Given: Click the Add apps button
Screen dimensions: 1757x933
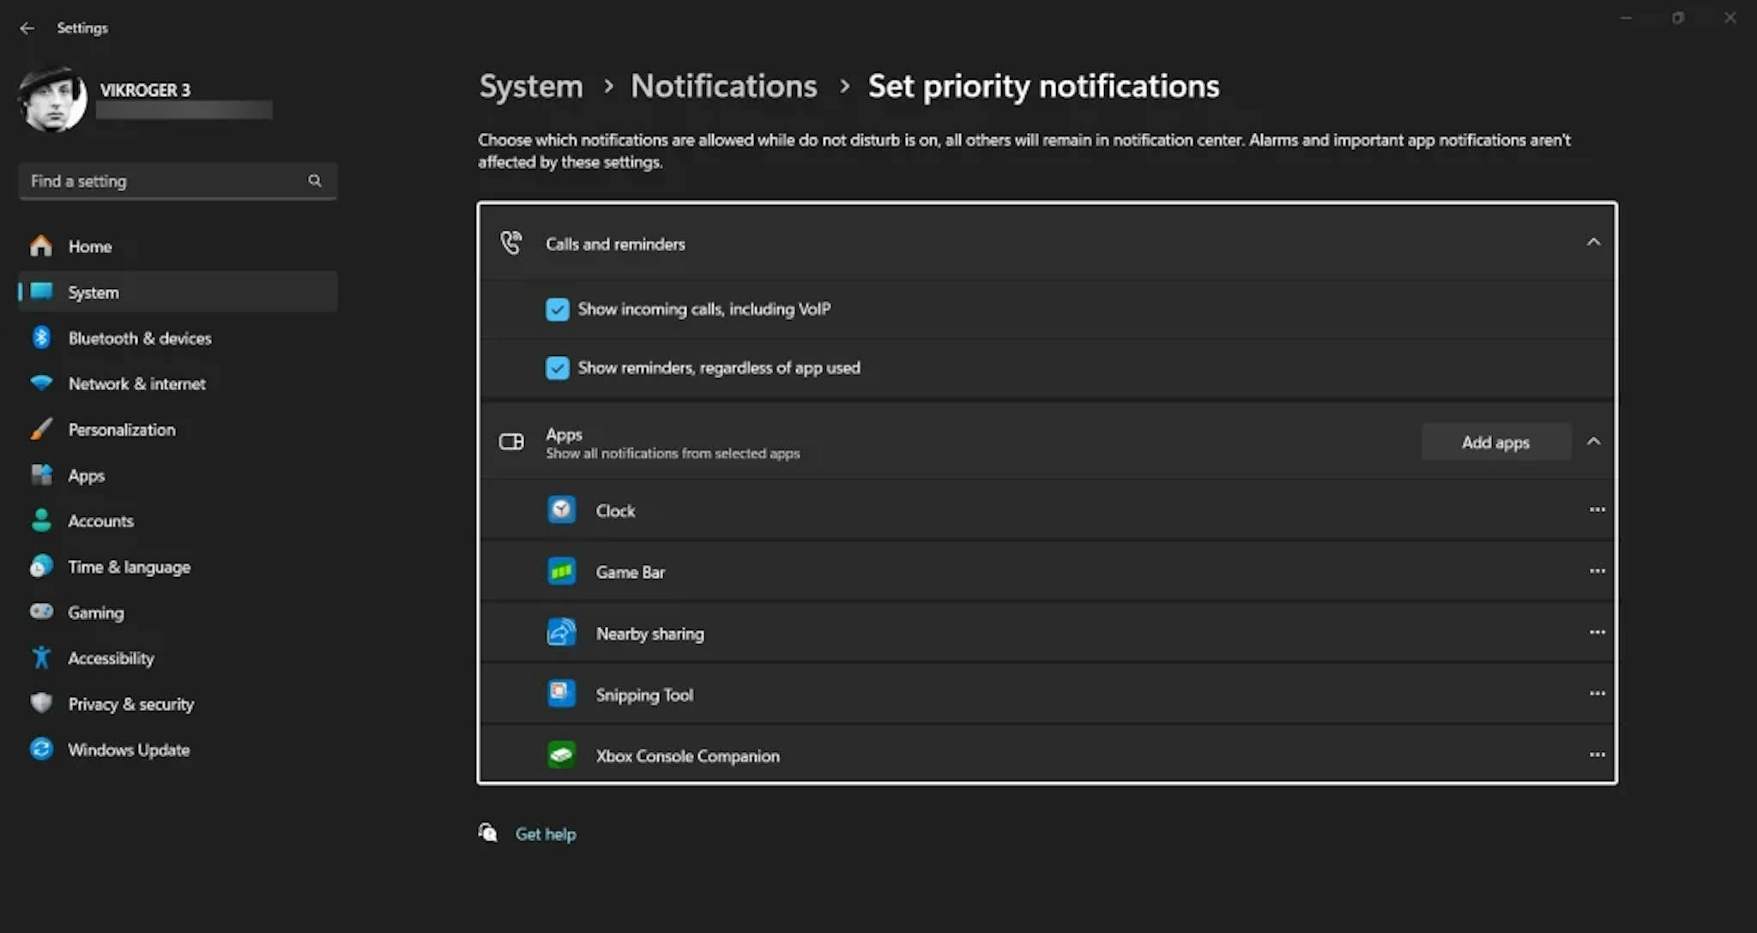Looking at the screenshot, I should click(1495, 442).
